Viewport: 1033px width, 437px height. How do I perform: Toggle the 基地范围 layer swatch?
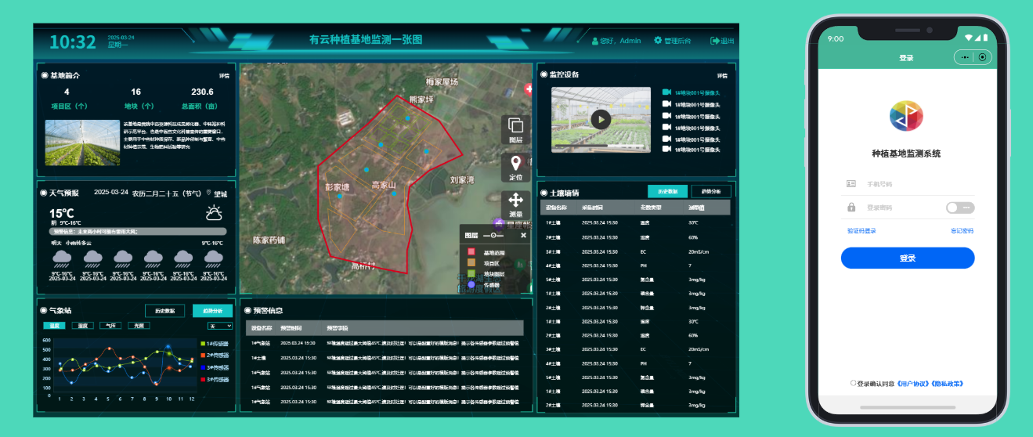[471, 252]
